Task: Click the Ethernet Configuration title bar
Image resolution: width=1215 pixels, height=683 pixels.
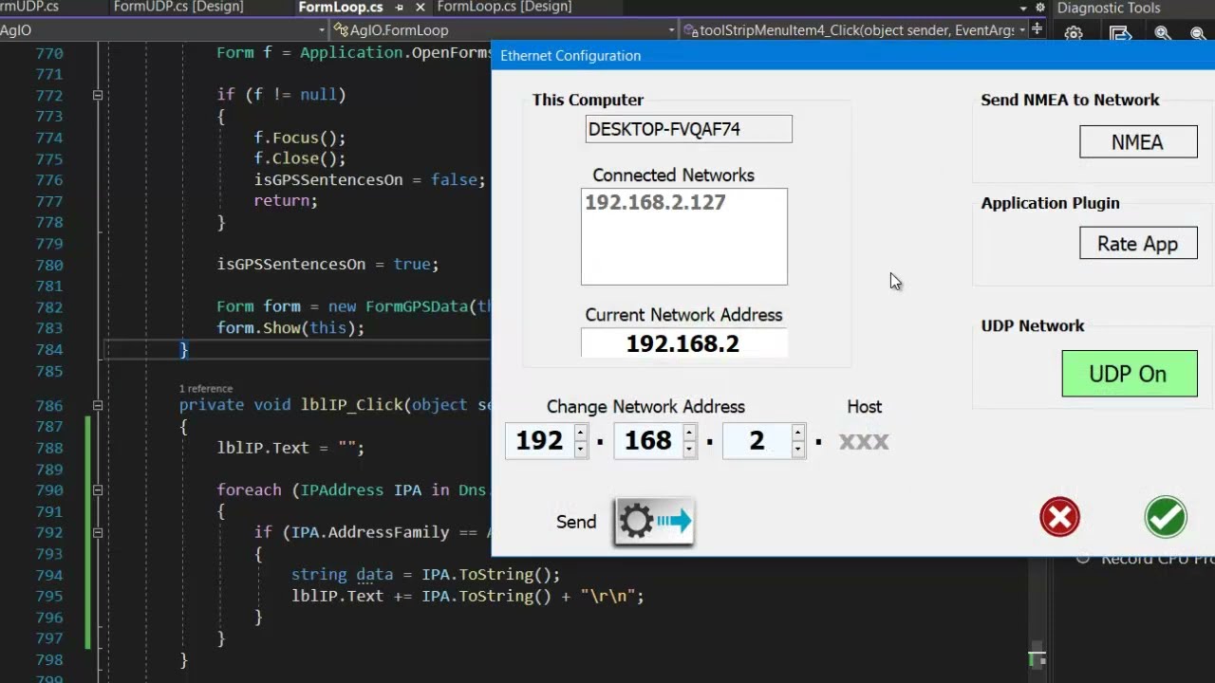Action: (852, 55)
